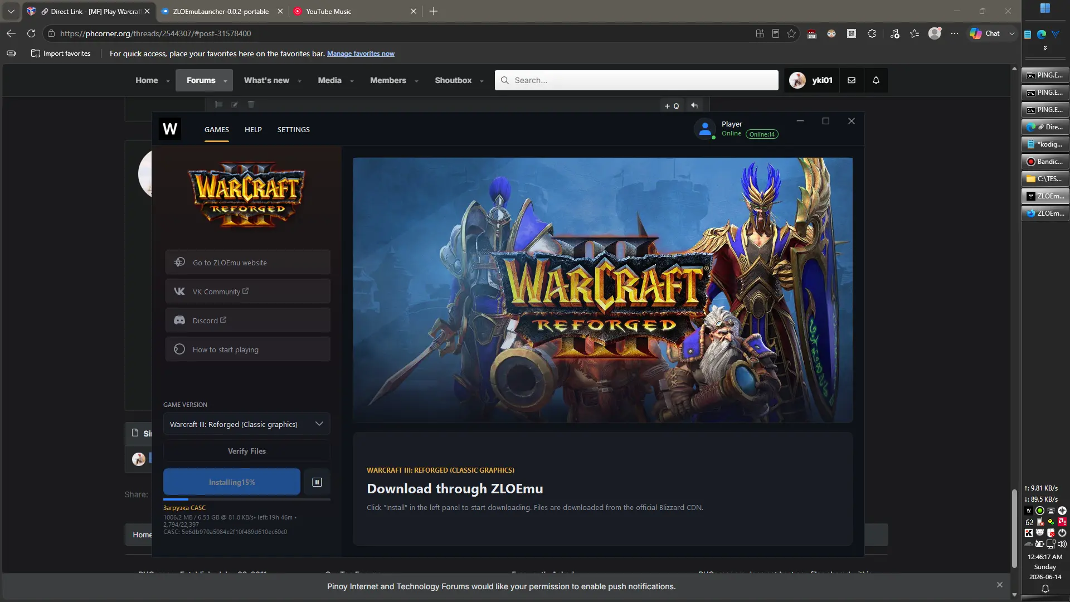Expand the Forums menu arrow
The image size is (1070, 602).
point(225,81)
